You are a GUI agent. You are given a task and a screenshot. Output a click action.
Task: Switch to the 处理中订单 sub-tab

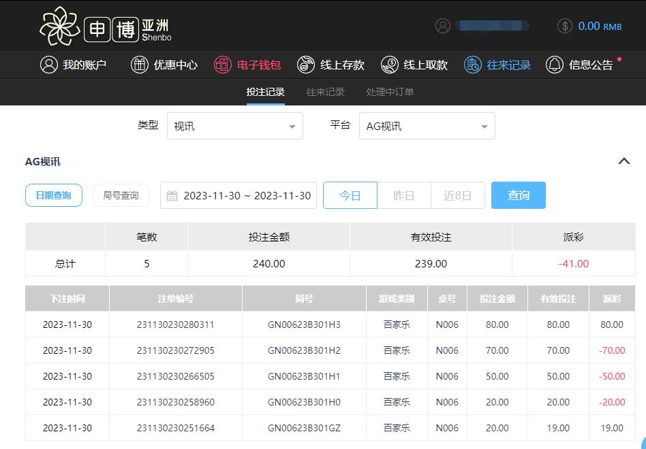click(390, 92)
